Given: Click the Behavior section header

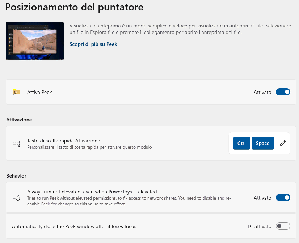Looking at the screenshot, I should coord(16,176).
